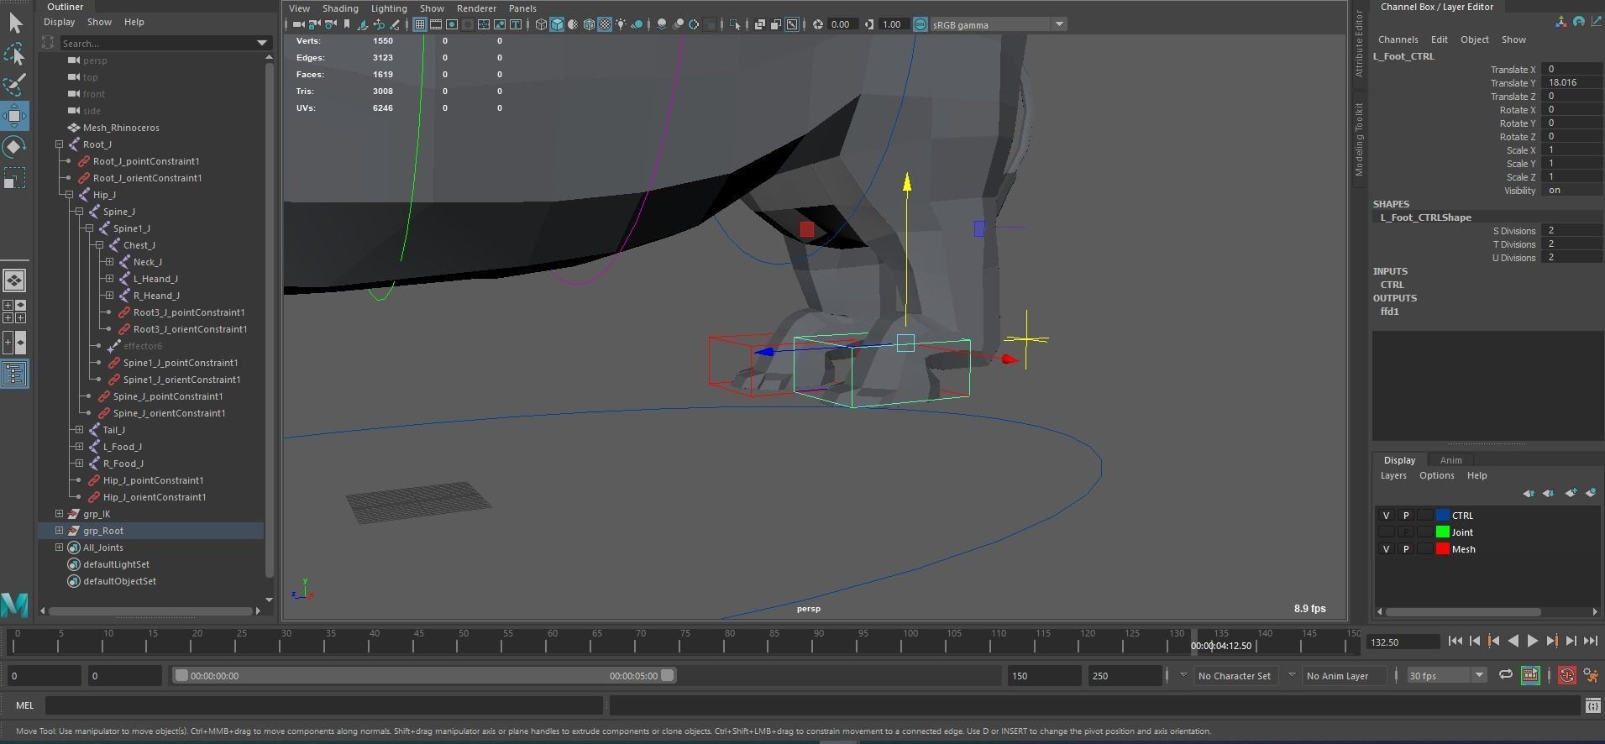Click the CTRL layer blue color swatch
The width and height of the screenshot is (1605, 744).
point(1443,516)
